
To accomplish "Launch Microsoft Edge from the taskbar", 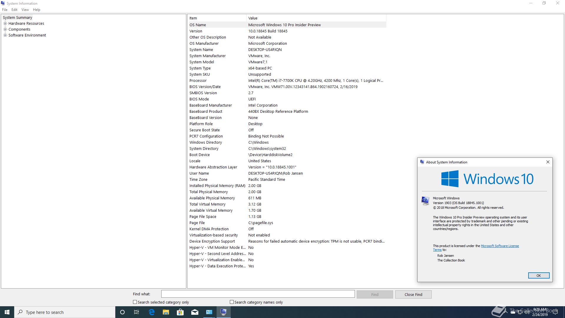I will (152, 312).
